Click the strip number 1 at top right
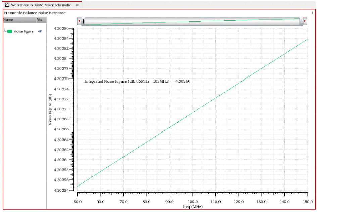This screenshot has height=212, width=340. click(312, 13)
